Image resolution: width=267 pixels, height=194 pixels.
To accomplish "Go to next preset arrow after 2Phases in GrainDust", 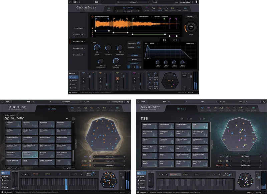I will click(x=149, y=2).
